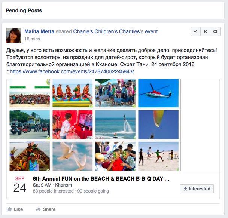Screen dimensions: 228x218
Task: Open the facebook.com/events URL in post
Action: click(72, 71)
